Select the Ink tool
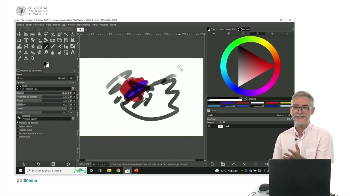The height and width of the screenshot is (196, 350). coord(66,46)
